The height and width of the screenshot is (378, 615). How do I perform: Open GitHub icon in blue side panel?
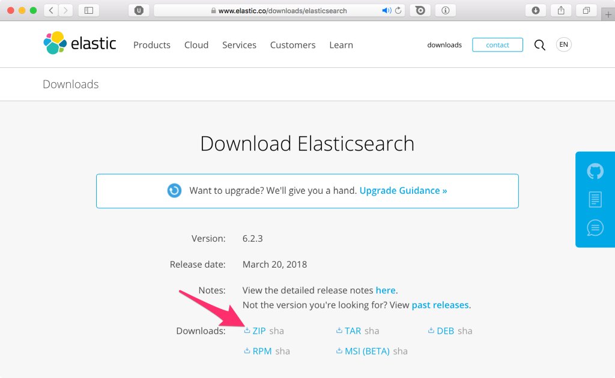coord(595,171)
